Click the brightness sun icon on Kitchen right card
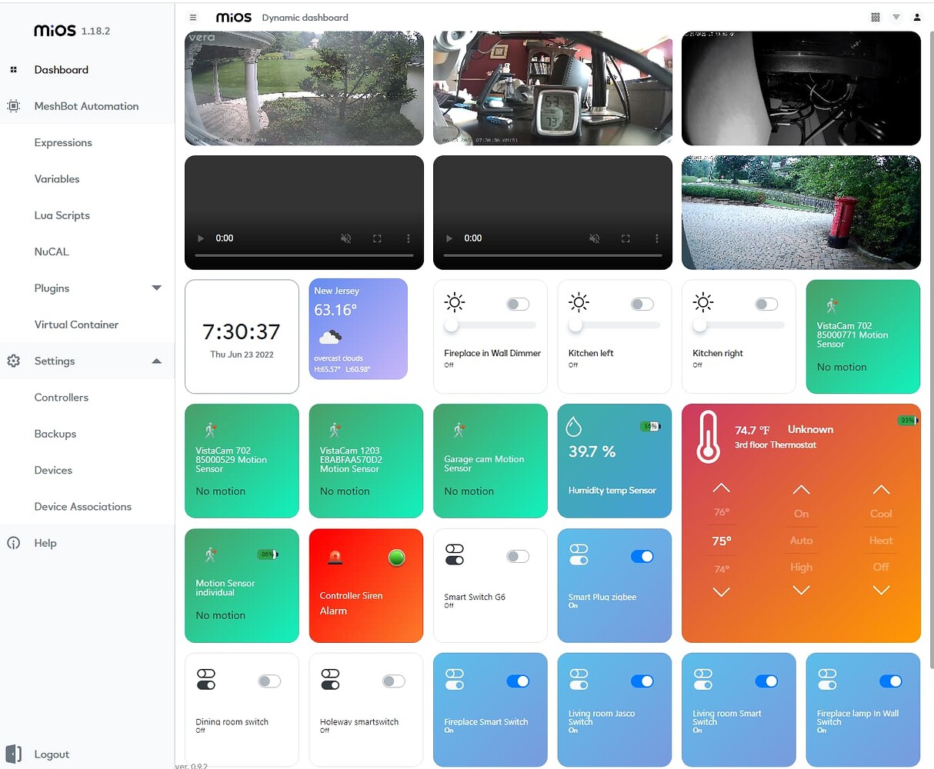 [x=702, y=302]
